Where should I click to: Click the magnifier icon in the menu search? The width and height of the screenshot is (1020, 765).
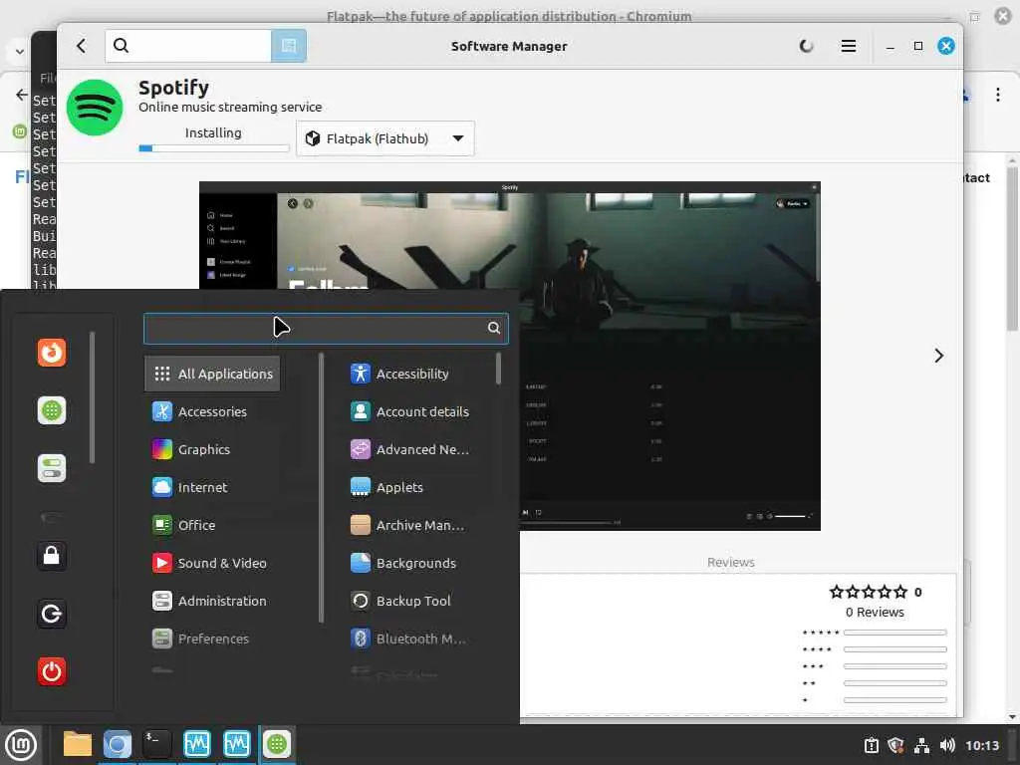[494, 328]
